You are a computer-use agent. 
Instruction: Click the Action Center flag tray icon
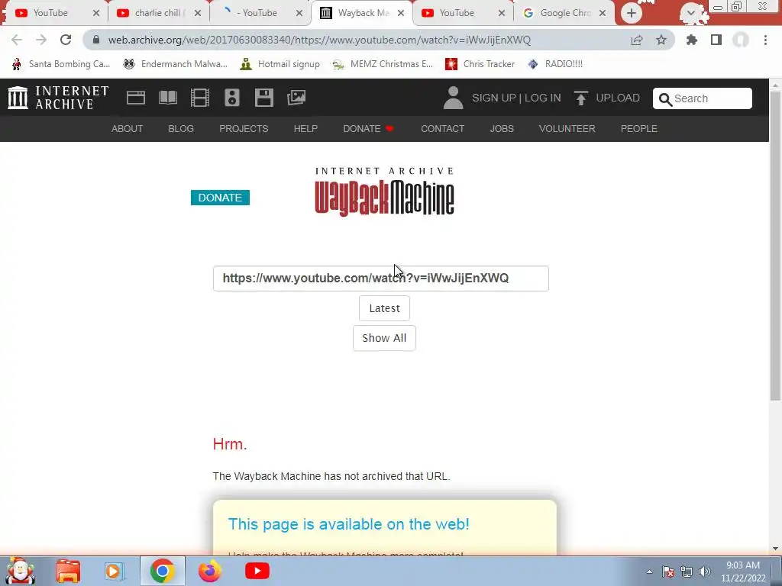coord(668,572)
